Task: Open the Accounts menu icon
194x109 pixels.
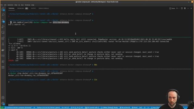Action: [x=3, y=97]
